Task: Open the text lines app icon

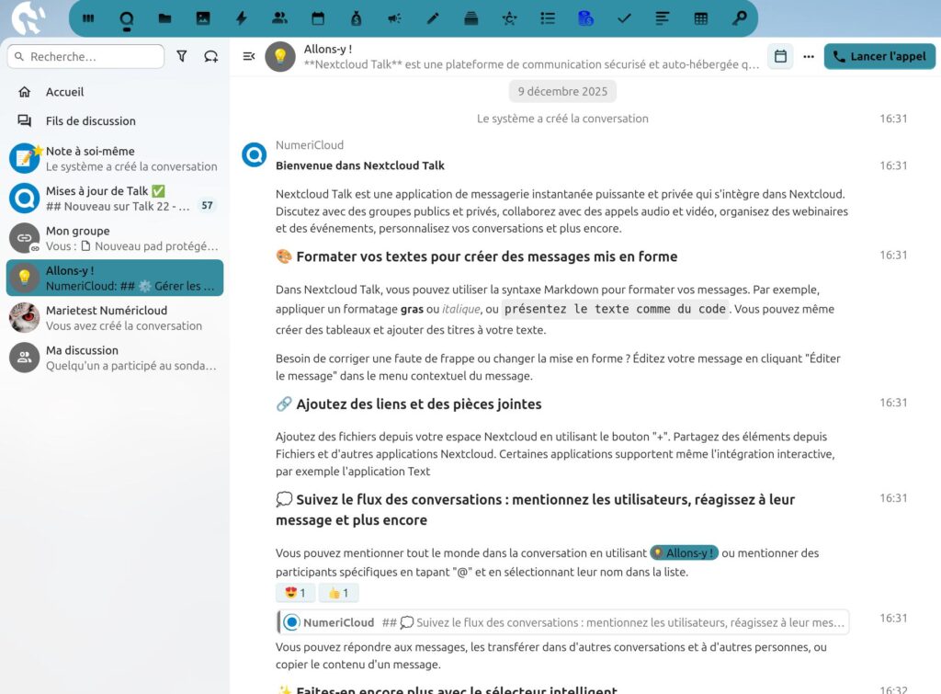Action: point(662,18)
